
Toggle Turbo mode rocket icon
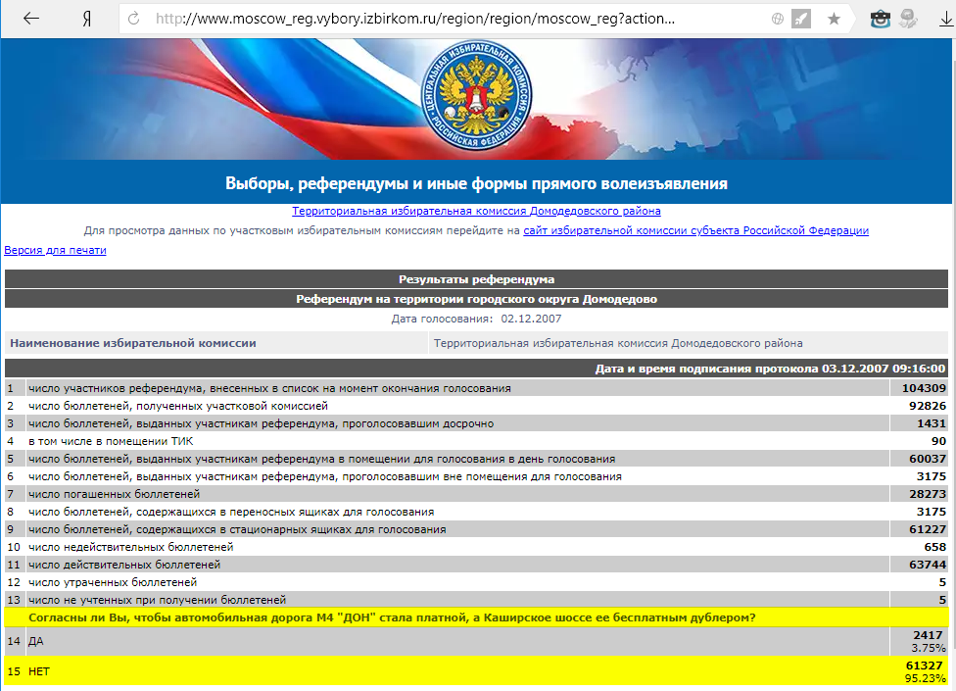pos(801,19)
